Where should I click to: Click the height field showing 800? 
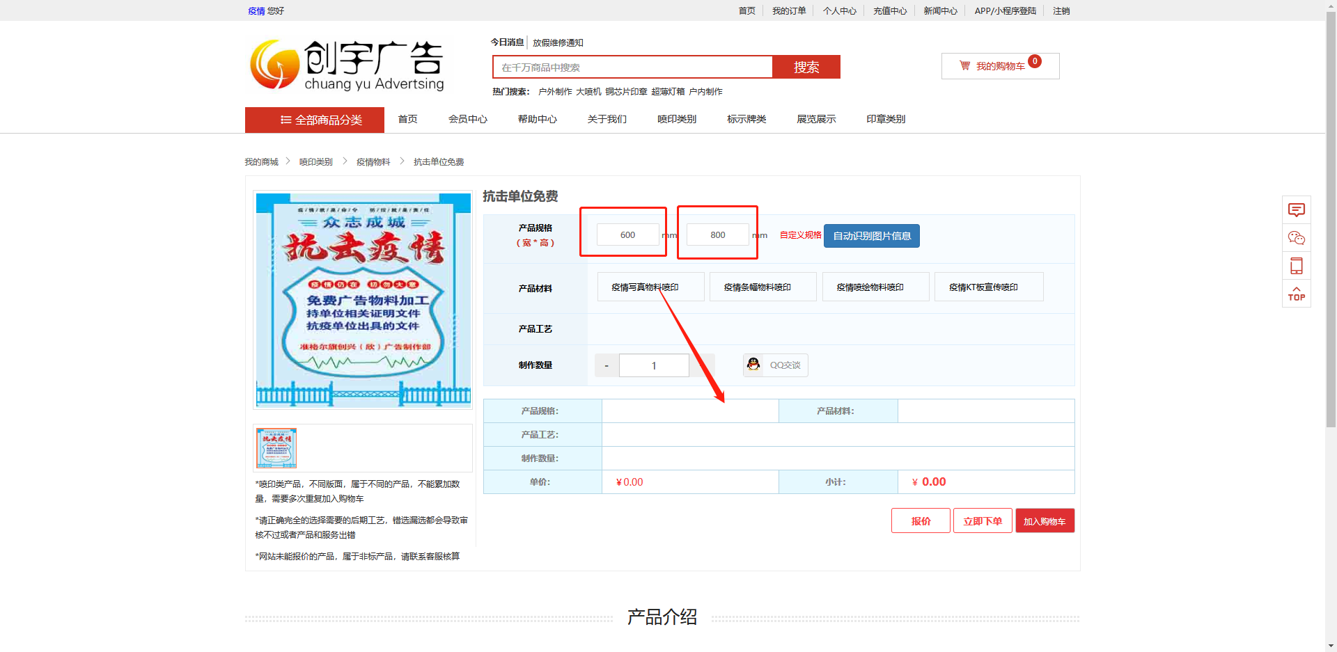pyautogui.click(x=718, y=234)
